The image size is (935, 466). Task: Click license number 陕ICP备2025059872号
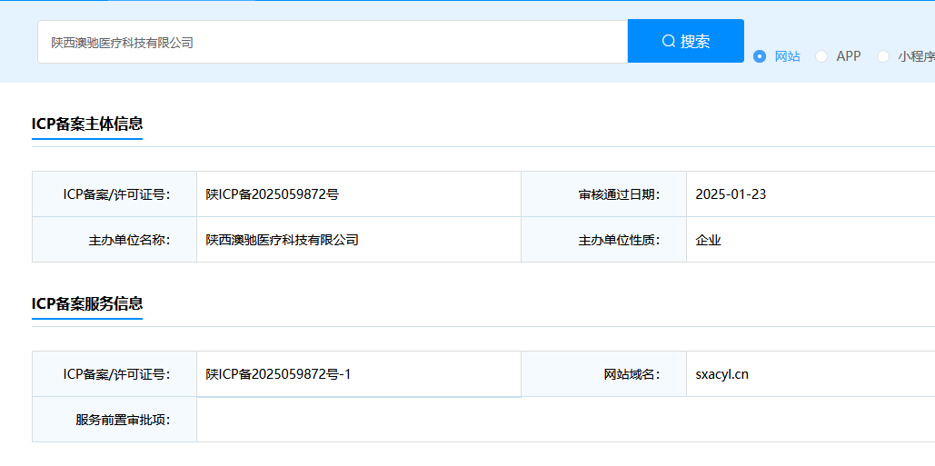coord(273,194)
